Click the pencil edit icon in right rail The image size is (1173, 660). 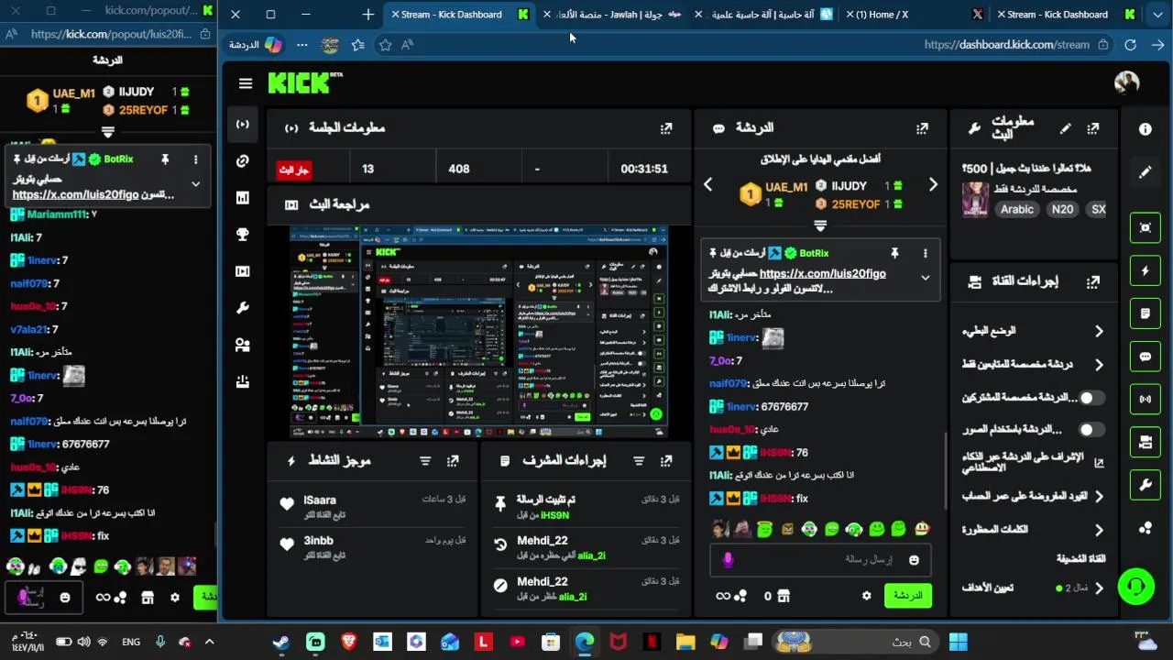click(1146, 171)
